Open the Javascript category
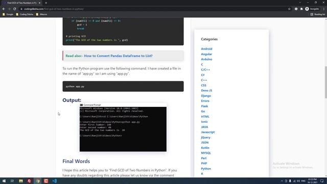Screen dimensions: 327x184 tap(208, 132)
